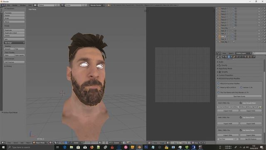Select the World properties tab icon

coord(232,57)
